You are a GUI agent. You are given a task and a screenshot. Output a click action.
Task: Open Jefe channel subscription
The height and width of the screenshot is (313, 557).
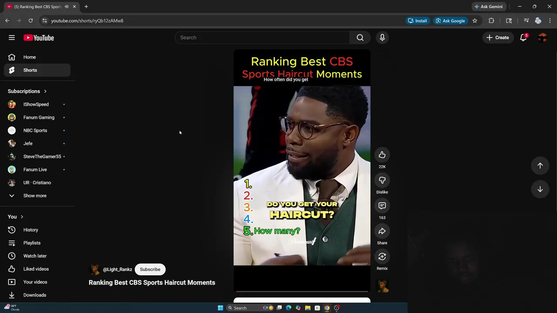(37, 143)
